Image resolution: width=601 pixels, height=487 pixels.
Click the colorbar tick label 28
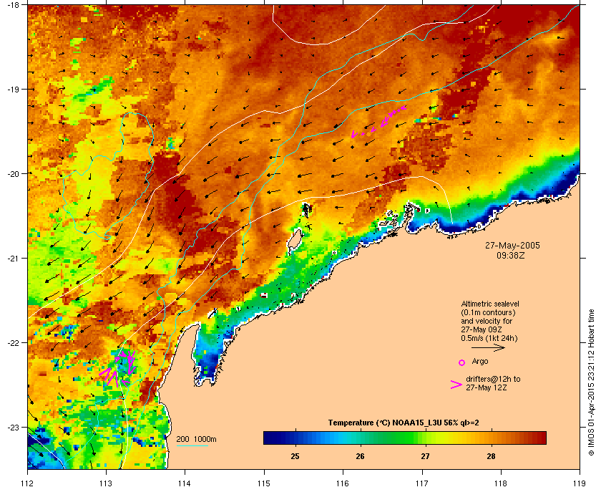pos(491,456)
